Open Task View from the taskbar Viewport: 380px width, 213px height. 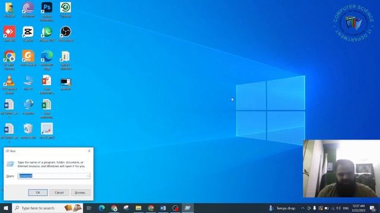click(x=89, y=208)
